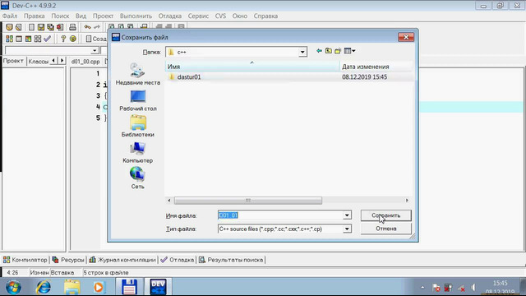This screenshot has height=296, width=526.
Task: Show hidden system tray icons arrow
Action: tap(422, 288)
